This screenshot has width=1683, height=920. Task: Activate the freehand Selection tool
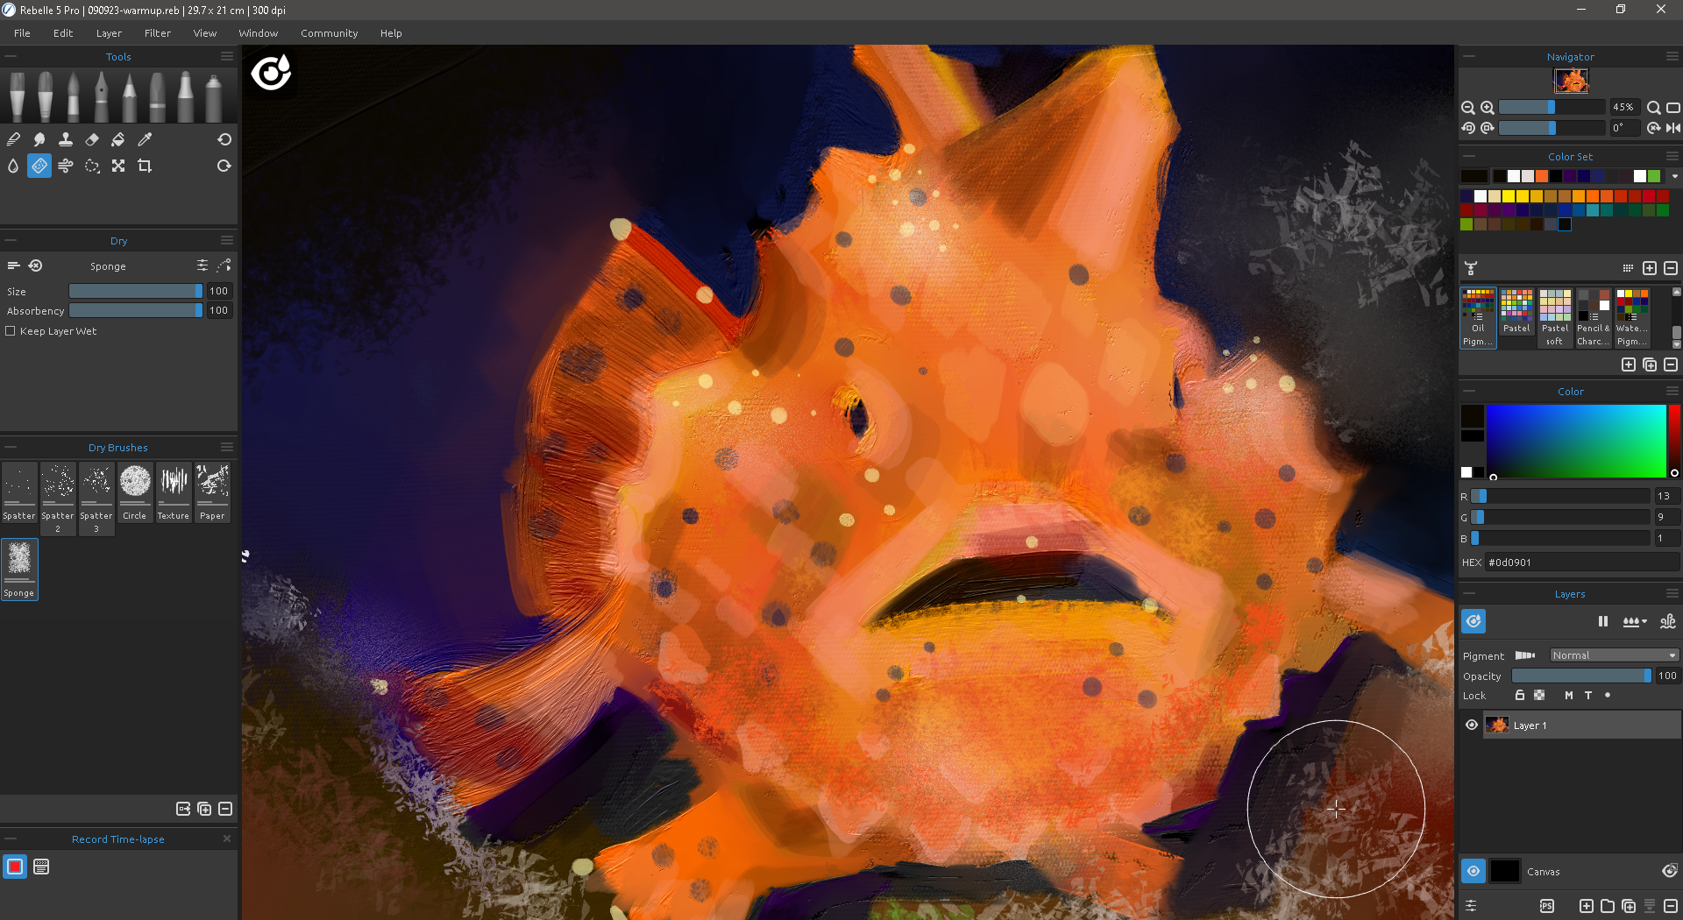pyautogui.click(x=92, y=166)
